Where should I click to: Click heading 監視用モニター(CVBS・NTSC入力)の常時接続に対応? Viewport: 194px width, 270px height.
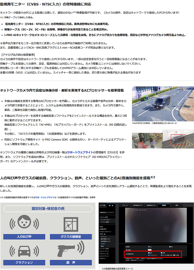46,4
